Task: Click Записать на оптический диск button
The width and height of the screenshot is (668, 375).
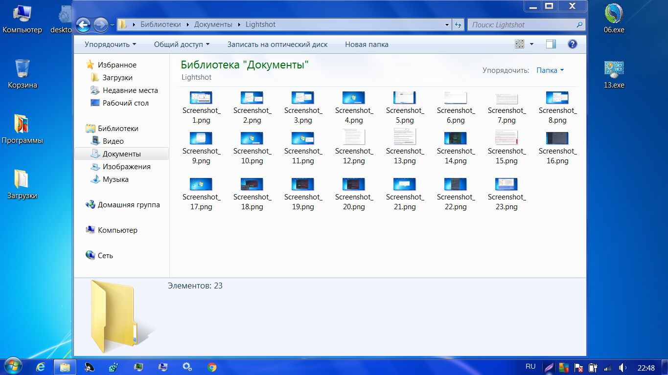Action: click(277, 44)
